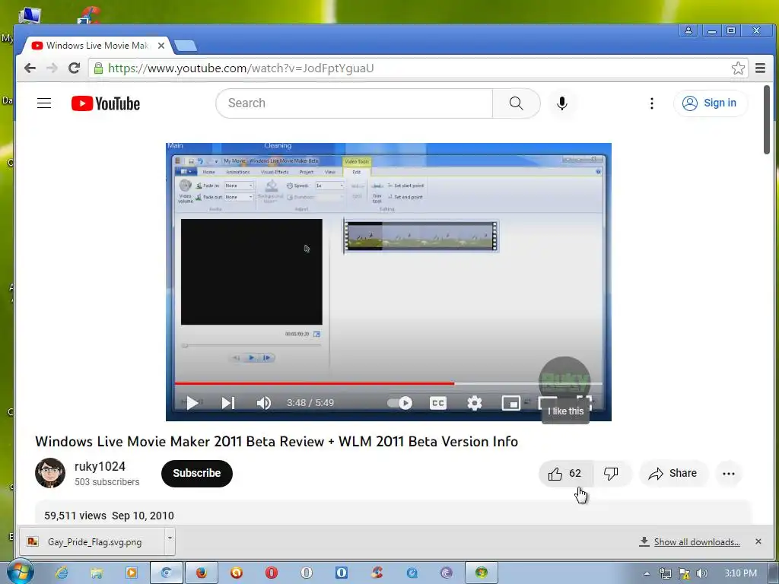View site security lock info
This screenshot has width=779, height=584.
coord(98,68)
